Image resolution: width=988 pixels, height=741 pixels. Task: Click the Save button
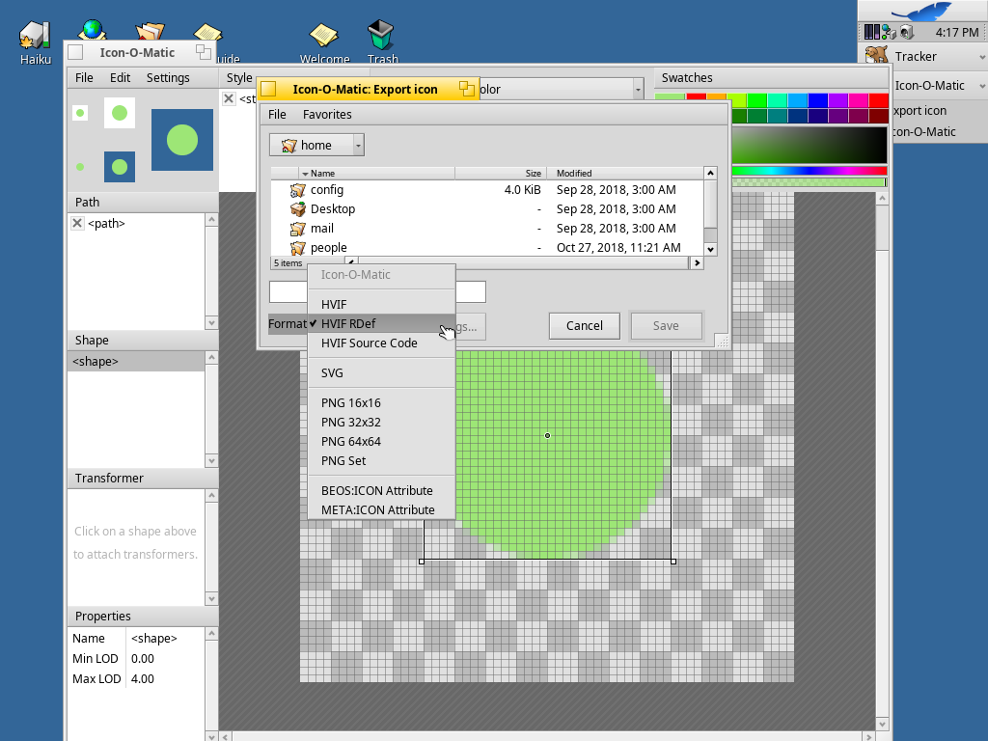[666, 326]
